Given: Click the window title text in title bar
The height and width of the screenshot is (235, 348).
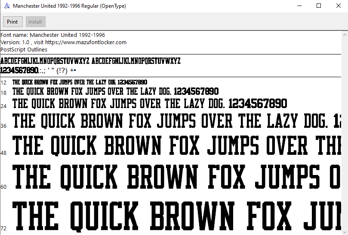Looking at the screenshot, I should pyautogui.click(x=70, y=6).
